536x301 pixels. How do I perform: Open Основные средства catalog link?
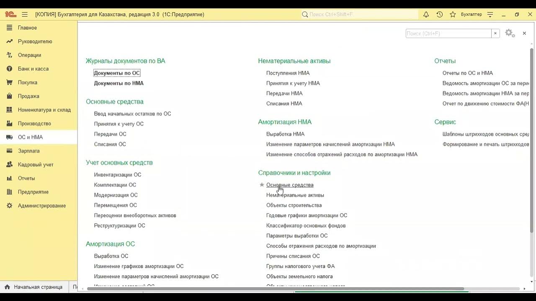tap(290, 185)
